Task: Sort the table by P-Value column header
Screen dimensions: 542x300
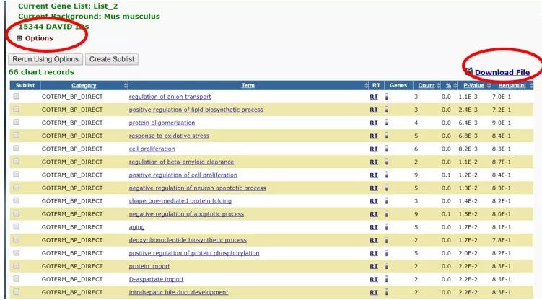Action: pyautogui.click(x=474, y=85)
